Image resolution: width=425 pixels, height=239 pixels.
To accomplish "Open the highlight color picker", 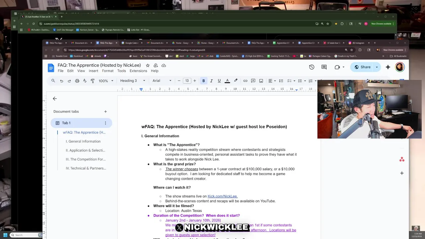I will pos(236,81).
